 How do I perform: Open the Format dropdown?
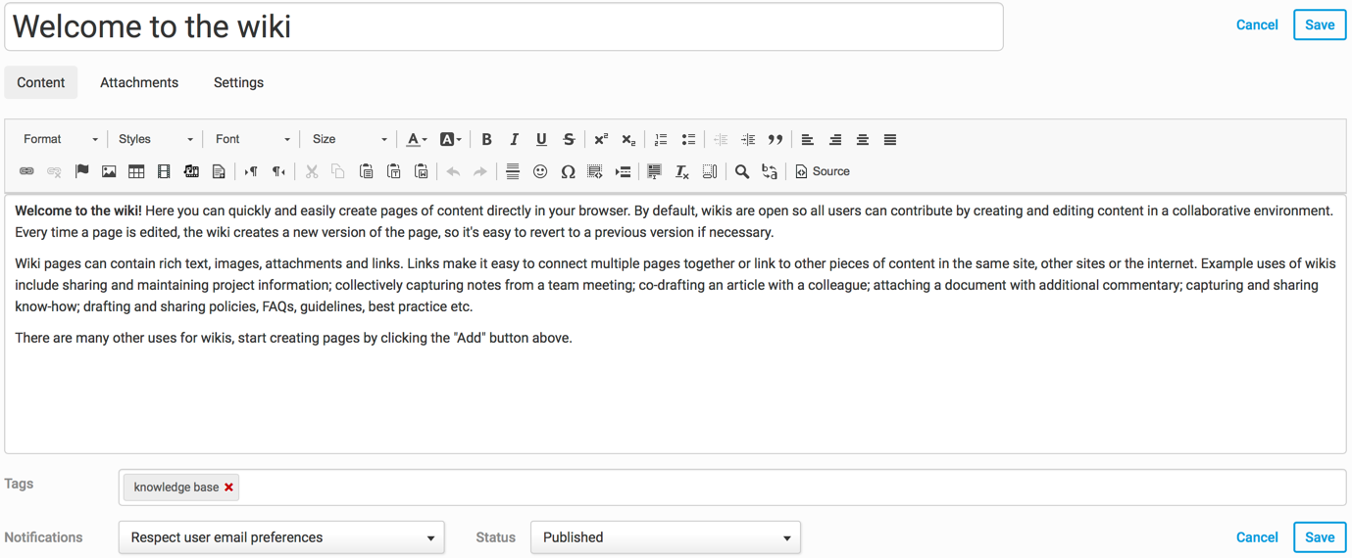point(61,139)
